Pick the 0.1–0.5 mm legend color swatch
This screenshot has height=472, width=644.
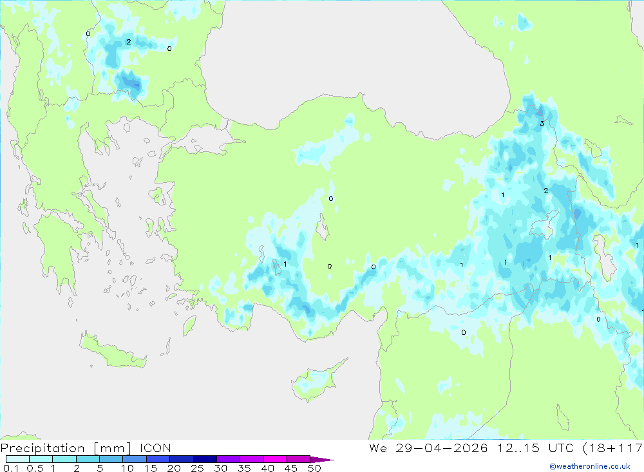[x=17, y=459]
